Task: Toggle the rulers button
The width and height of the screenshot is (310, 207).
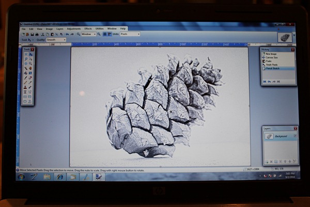Action: click(110, 34)
